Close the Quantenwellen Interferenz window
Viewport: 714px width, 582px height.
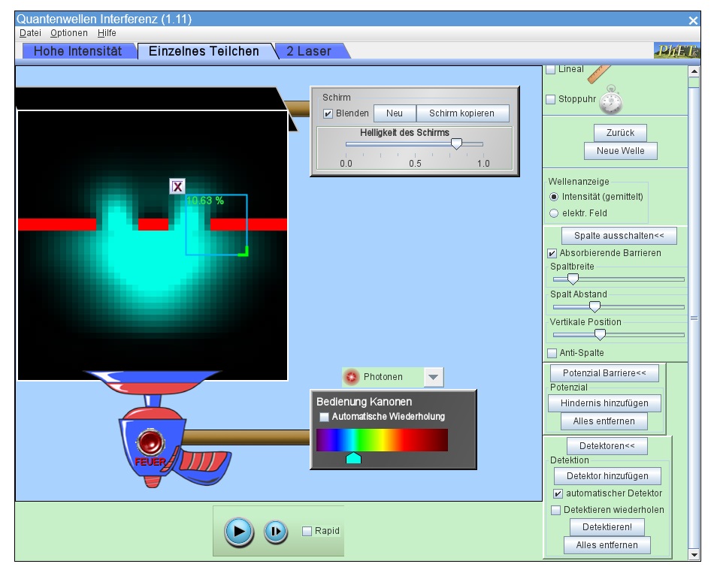click(693, 20)
